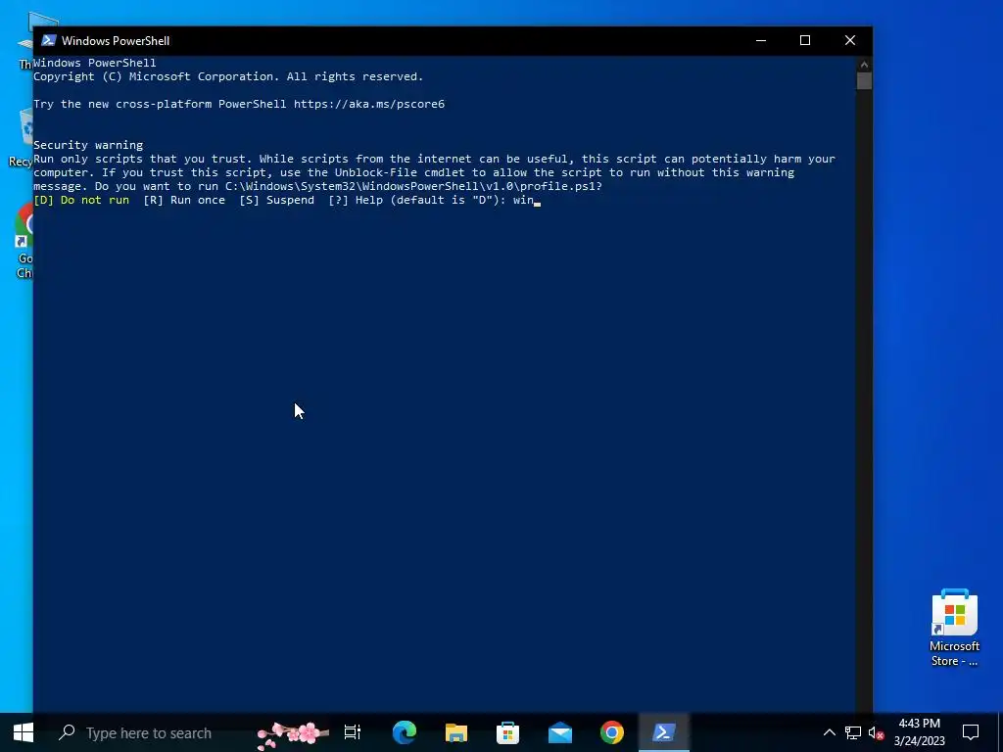Open the network status tray icon

point(853,732)
